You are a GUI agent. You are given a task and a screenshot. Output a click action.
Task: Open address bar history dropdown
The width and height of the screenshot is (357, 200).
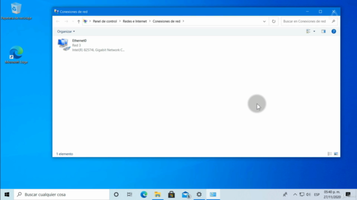pyautogui.click(x=264, y=21)
